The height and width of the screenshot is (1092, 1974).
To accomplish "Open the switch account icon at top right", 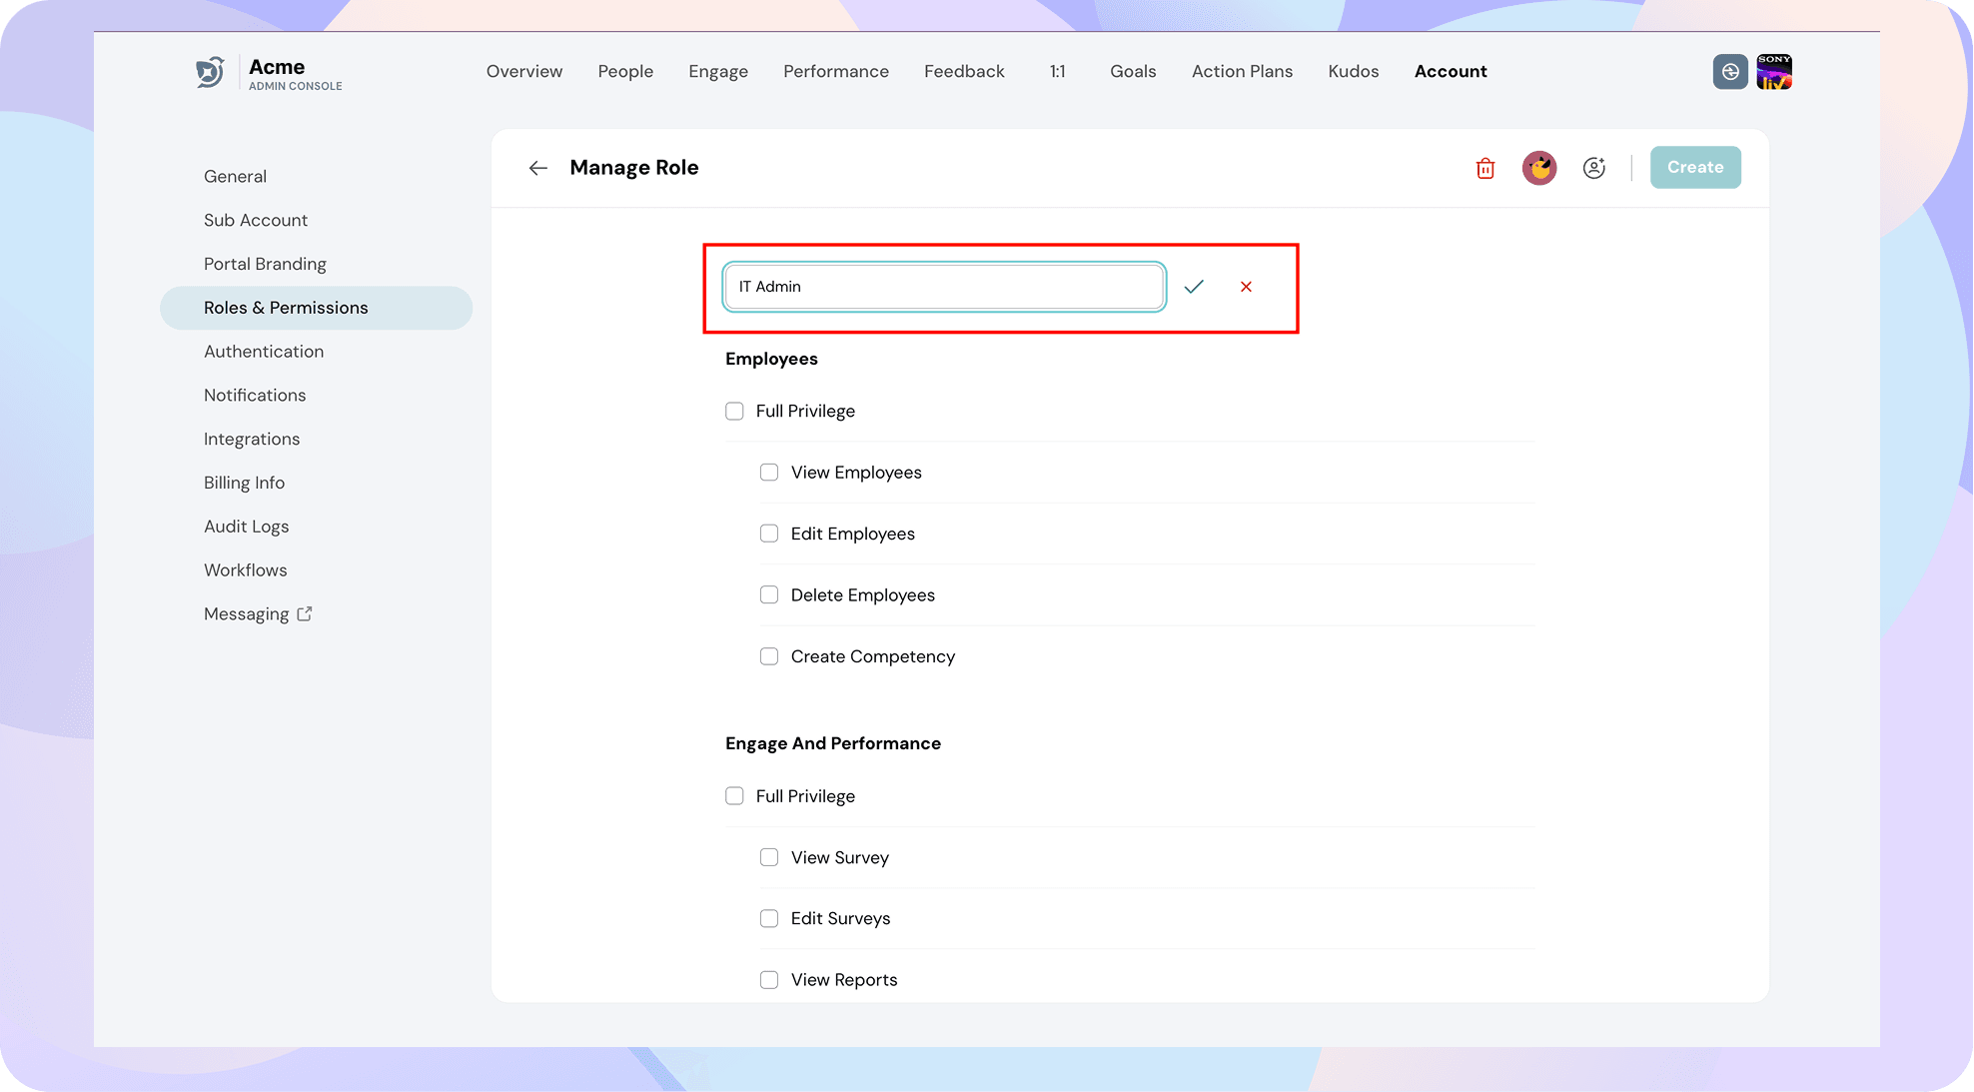I will coord(1730,72).
